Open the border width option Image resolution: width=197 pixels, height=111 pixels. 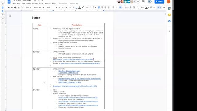(x=151, y=7)
